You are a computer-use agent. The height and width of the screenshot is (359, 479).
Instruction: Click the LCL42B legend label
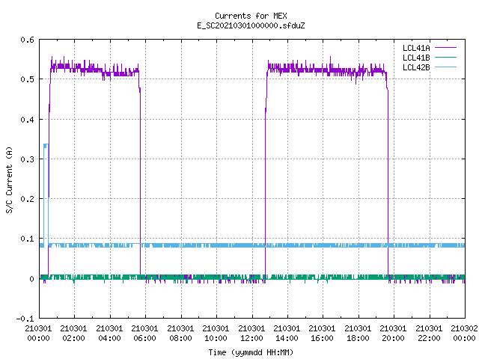pyautogui.click(x=416, y=67)
